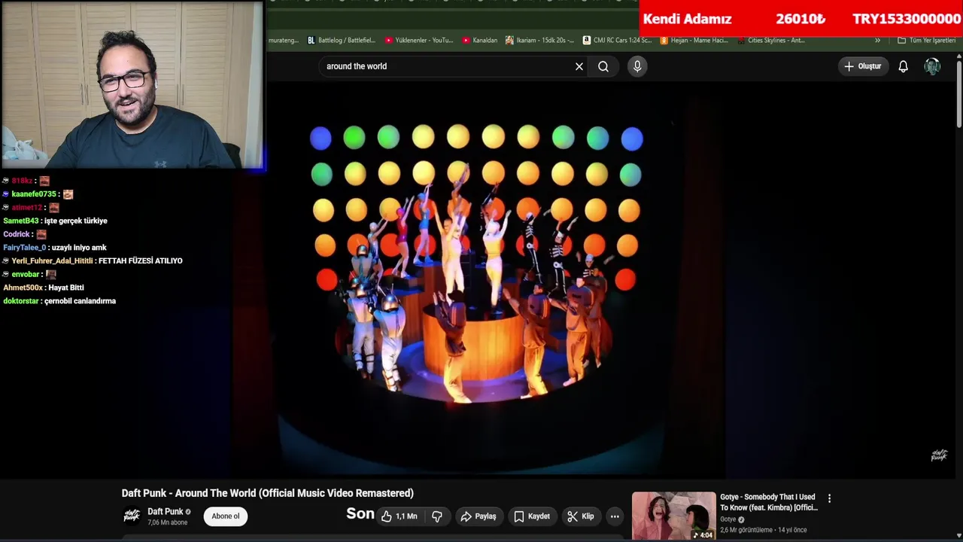963x542 pixels.
Task: Click the emote in Codrick's message
Action: 41,234
